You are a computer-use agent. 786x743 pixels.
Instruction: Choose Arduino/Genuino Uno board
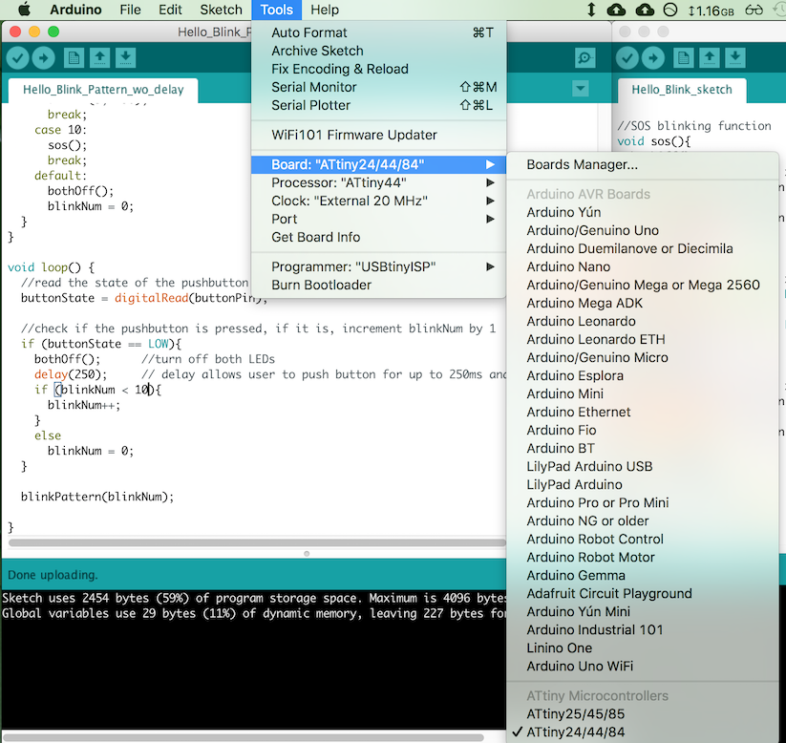(643, 230)
